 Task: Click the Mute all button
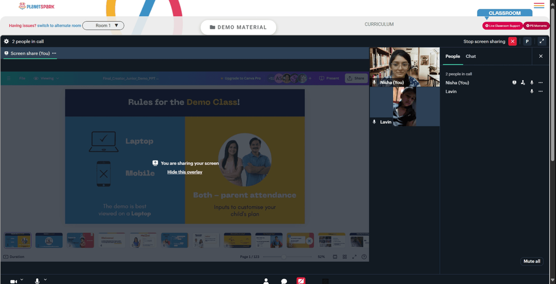click(x=532, y=261)
